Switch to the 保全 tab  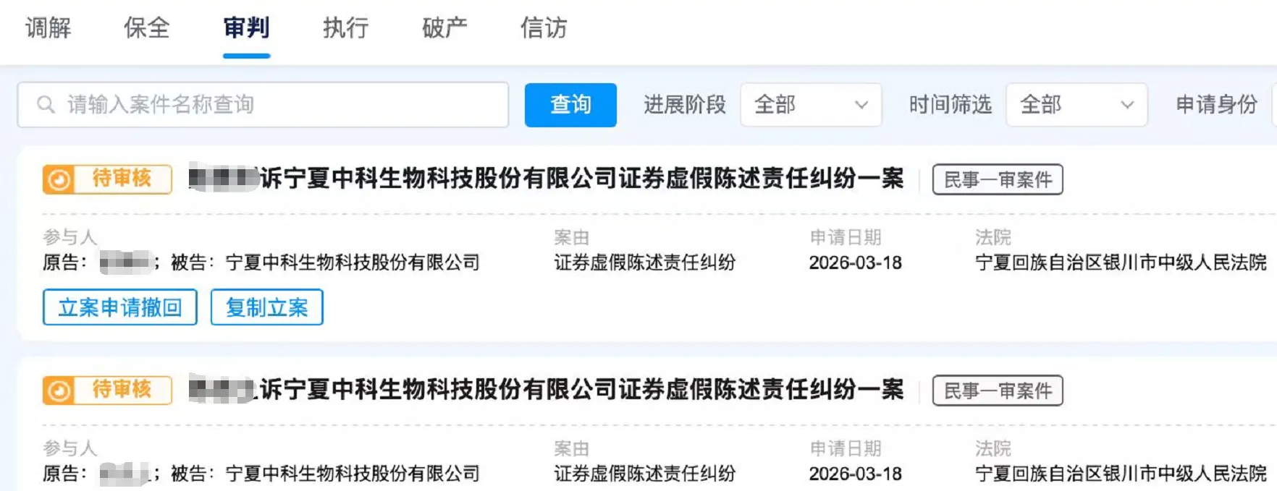point(147,28)
